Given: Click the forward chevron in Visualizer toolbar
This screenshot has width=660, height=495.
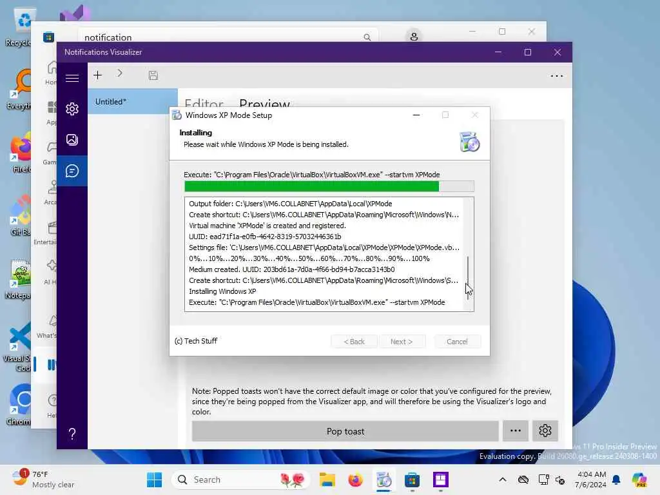Looking at the screenshot, I should coord(120,73).
